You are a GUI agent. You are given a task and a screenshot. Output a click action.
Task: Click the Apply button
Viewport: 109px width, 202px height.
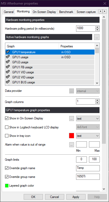(x=76, y=197)
